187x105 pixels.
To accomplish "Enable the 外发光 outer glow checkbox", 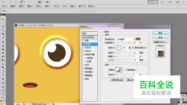I will 84,48.
